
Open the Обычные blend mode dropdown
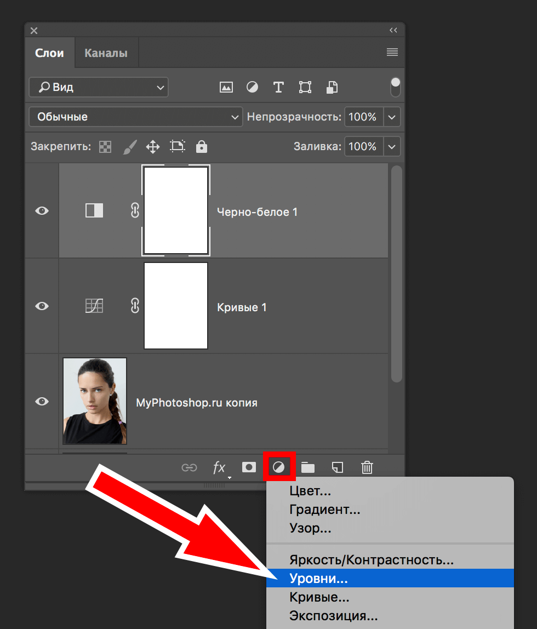tap(136, 117)
